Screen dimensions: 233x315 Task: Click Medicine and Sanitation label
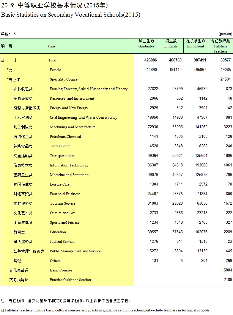tap(69, 175)
